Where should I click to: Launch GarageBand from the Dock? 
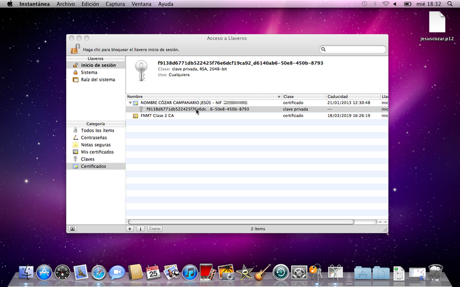coord(262,272)
